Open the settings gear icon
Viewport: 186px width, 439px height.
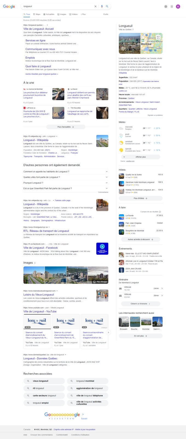point(166,7)
